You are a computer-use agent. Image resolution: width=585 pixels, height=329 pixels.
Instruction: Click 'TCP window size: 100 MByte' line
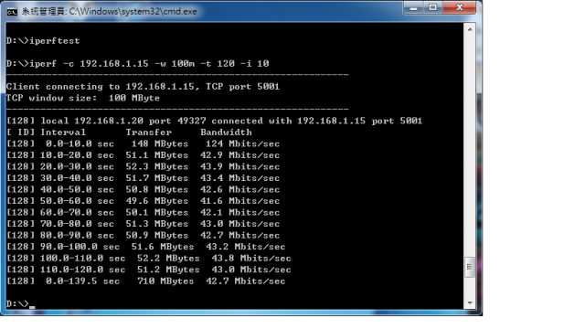click(83, 98)
